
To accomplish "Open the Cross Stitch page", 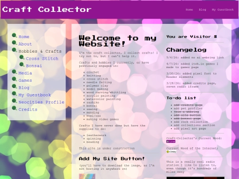I will coord(42,59).
